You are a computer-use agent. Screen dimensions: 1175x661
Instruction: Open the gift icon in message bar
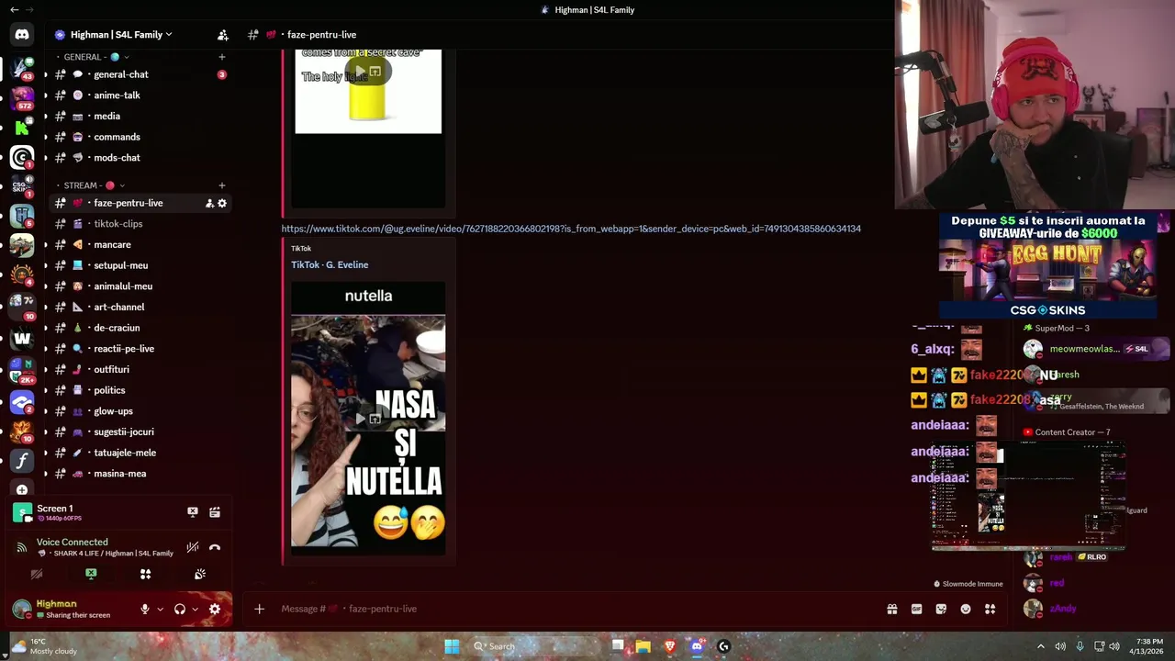[x=892, y=609]
